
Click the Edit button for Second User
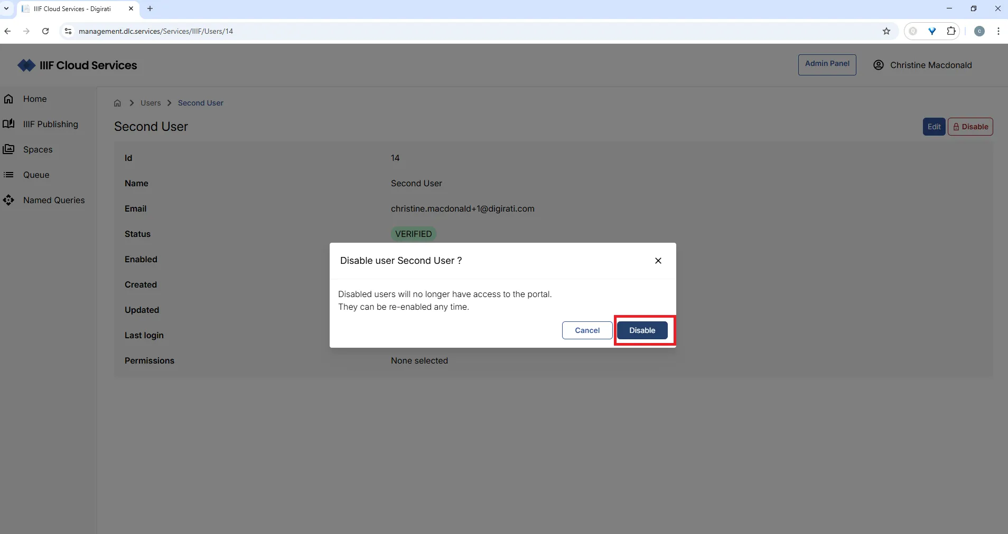pyautogui.click(x=933, y=127)
